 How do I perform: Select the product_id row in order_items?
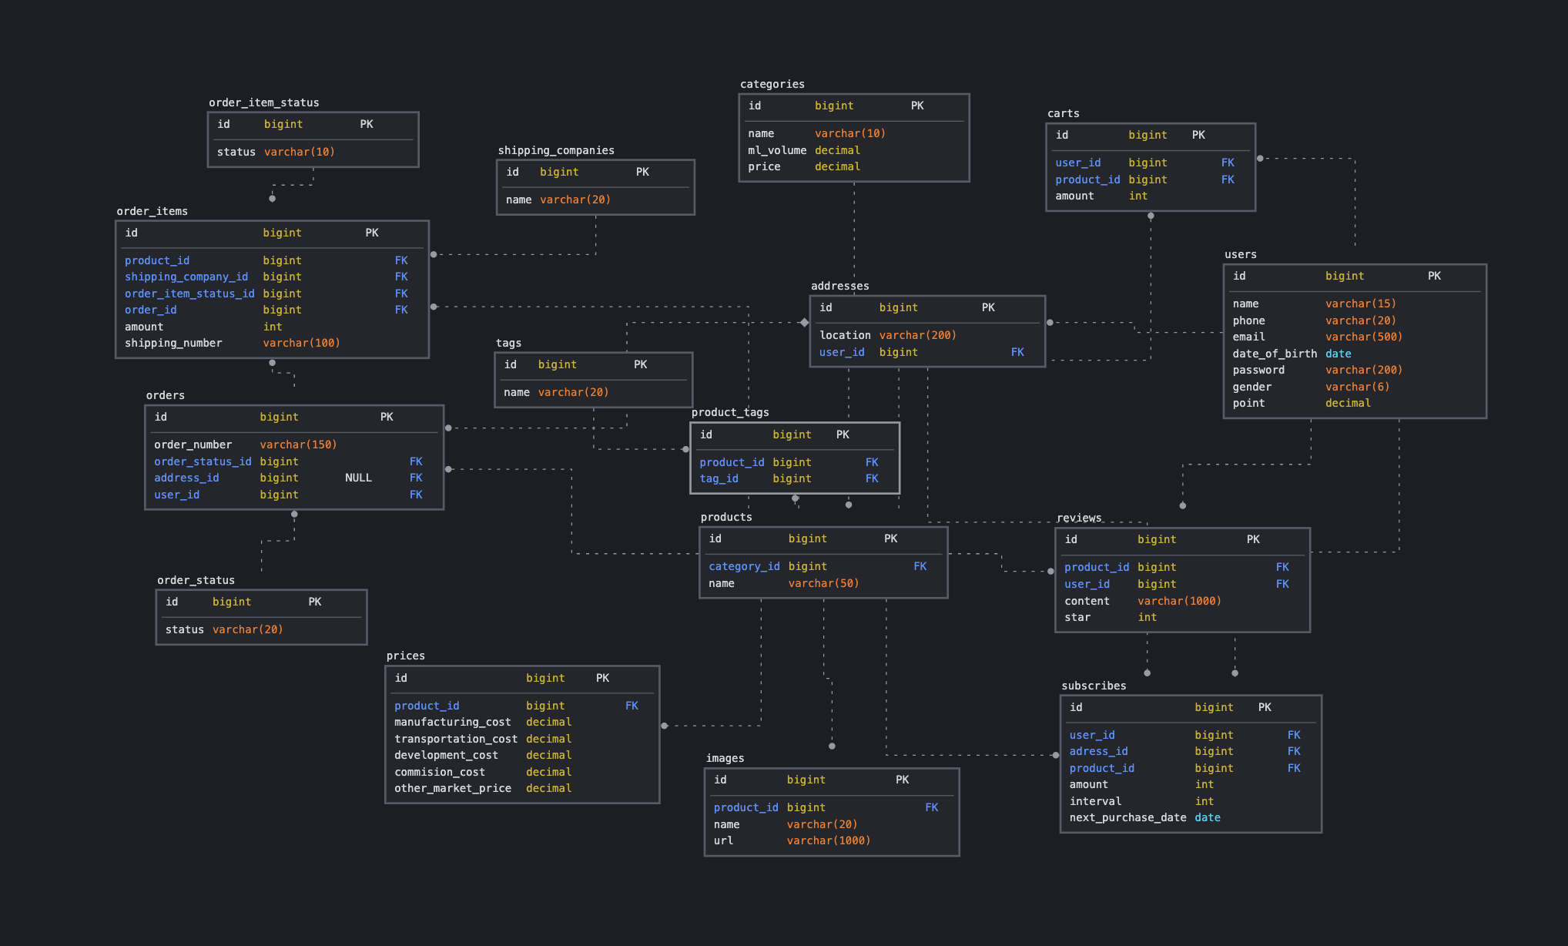click(x=157, y=260)
